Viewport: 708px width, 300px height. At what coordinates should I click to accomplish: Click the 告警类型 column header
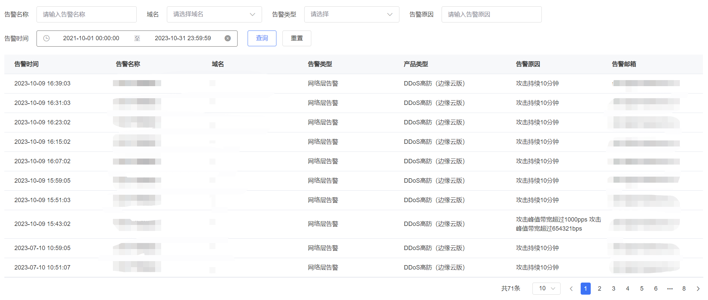pyautogui.click(x=320, y=64)
